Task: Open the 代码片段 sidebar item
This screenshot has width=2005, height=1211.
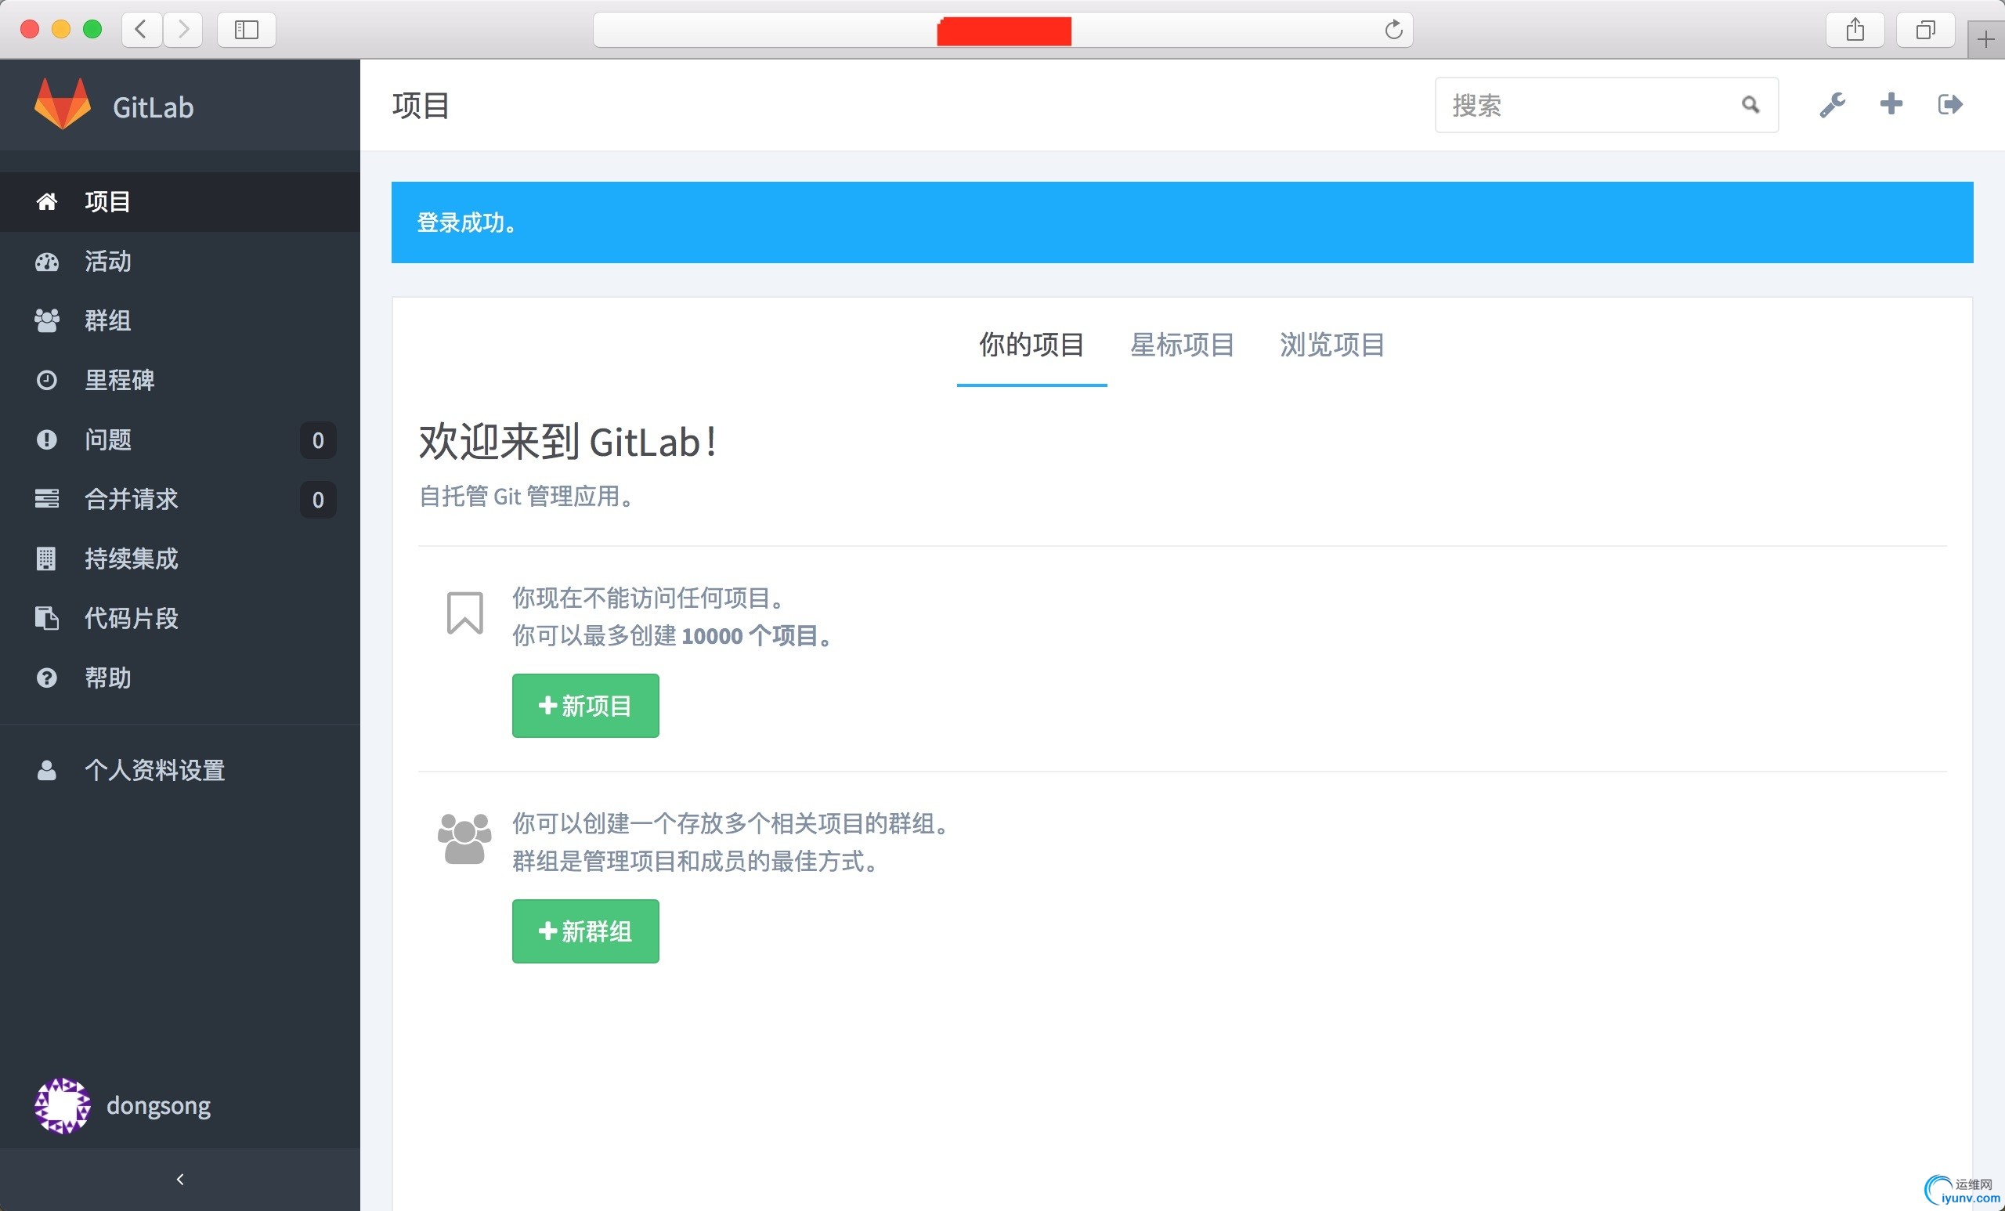Action: [180, 618]
